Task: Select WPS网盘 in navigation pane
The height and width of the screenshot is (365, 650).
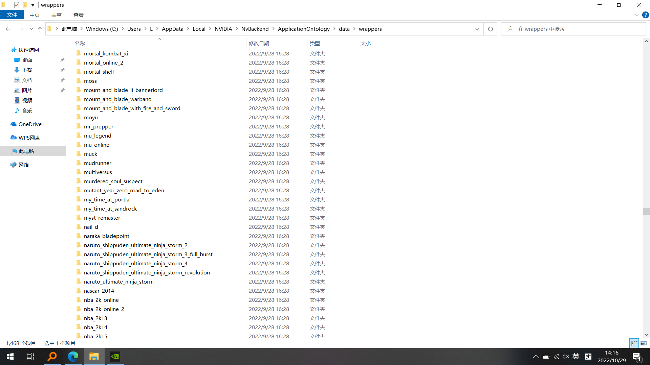Action: [25, 138]
